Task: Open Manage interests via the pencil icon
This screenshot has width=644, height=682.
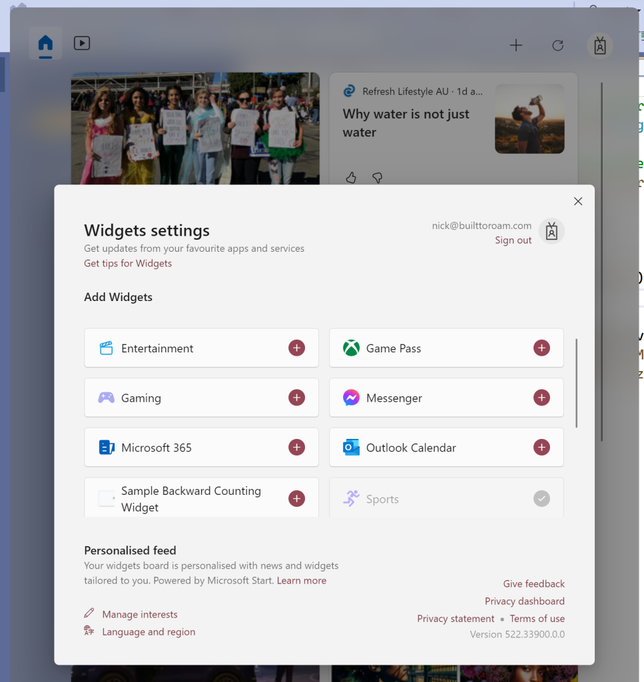Action: (89, 613)
